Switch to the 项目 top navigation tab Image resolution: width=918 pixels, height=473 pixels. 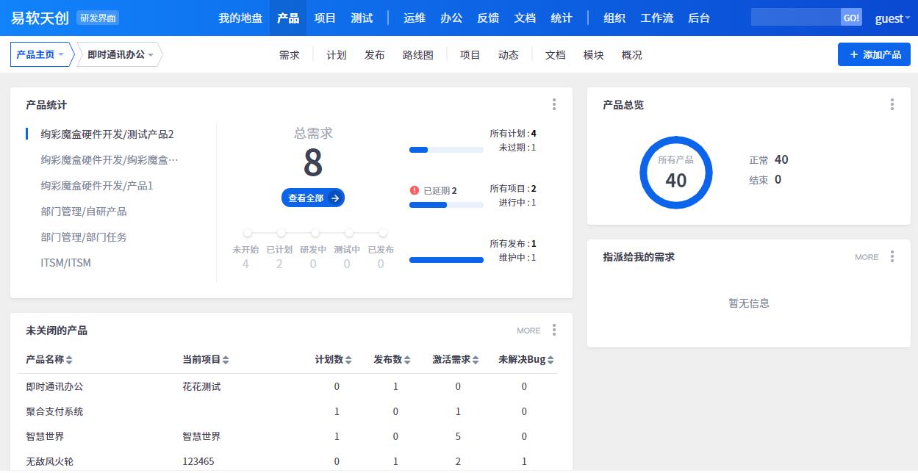[325, 18]
